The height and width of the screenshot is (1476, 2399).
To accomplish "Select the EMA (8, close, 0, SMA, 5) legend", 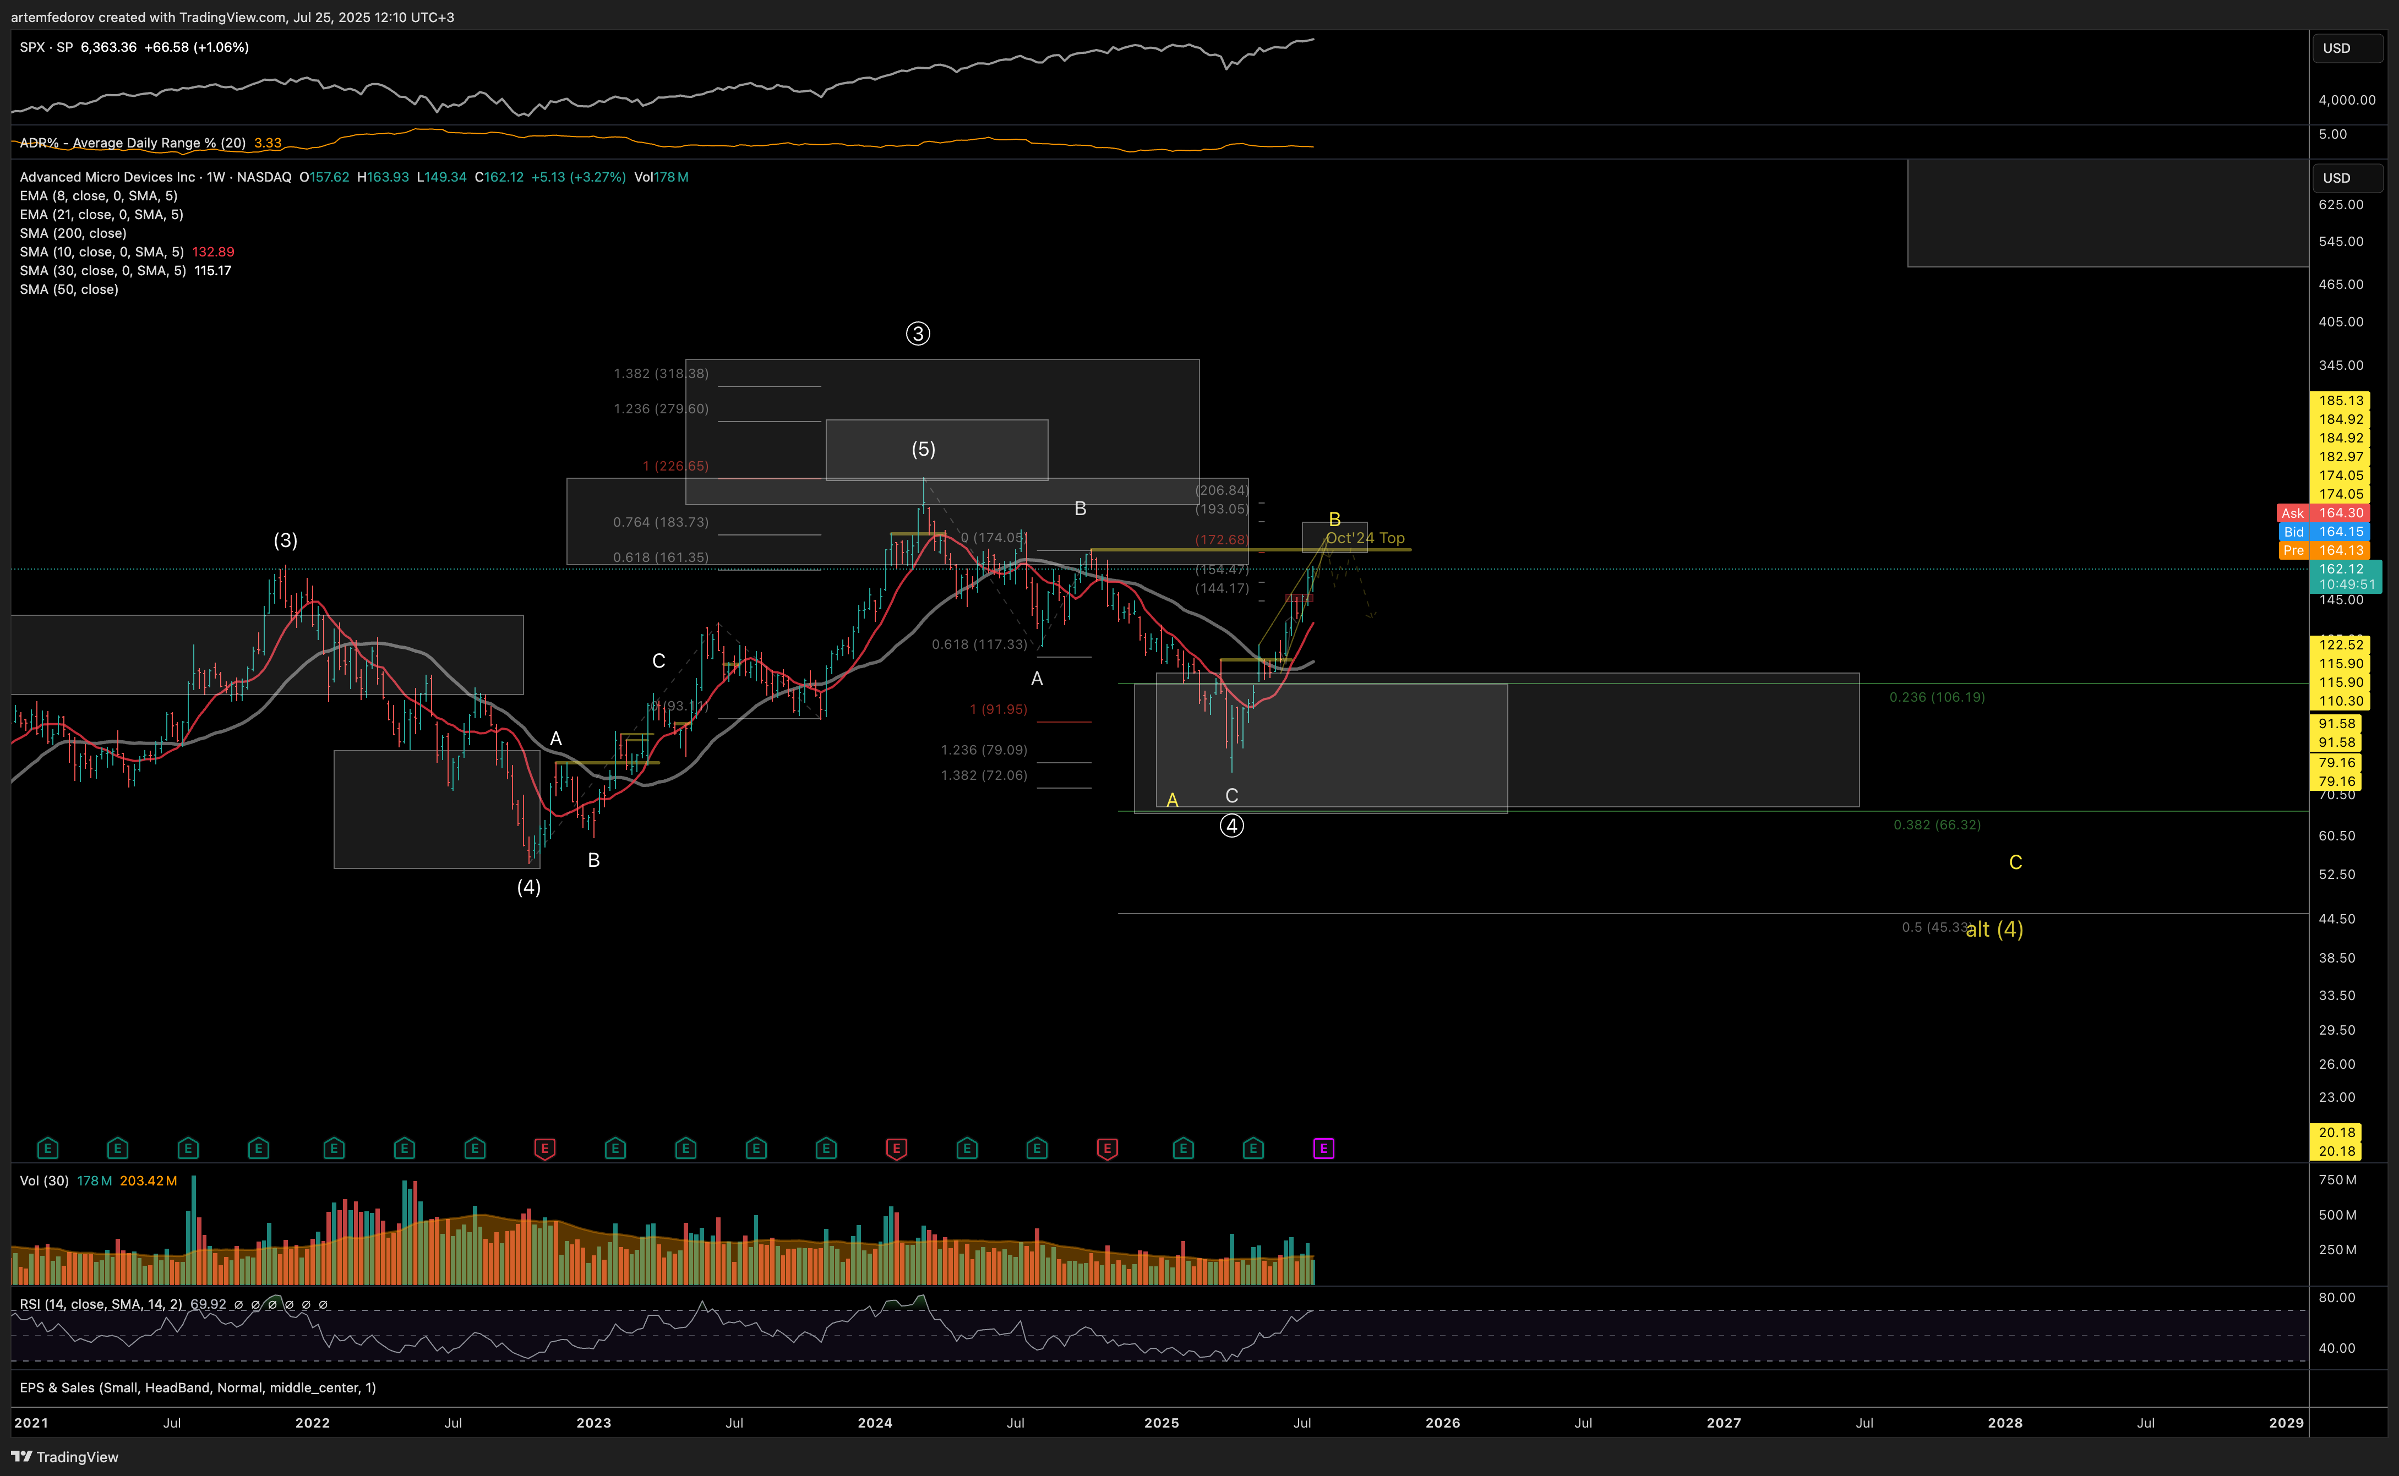I will [99, 195].
